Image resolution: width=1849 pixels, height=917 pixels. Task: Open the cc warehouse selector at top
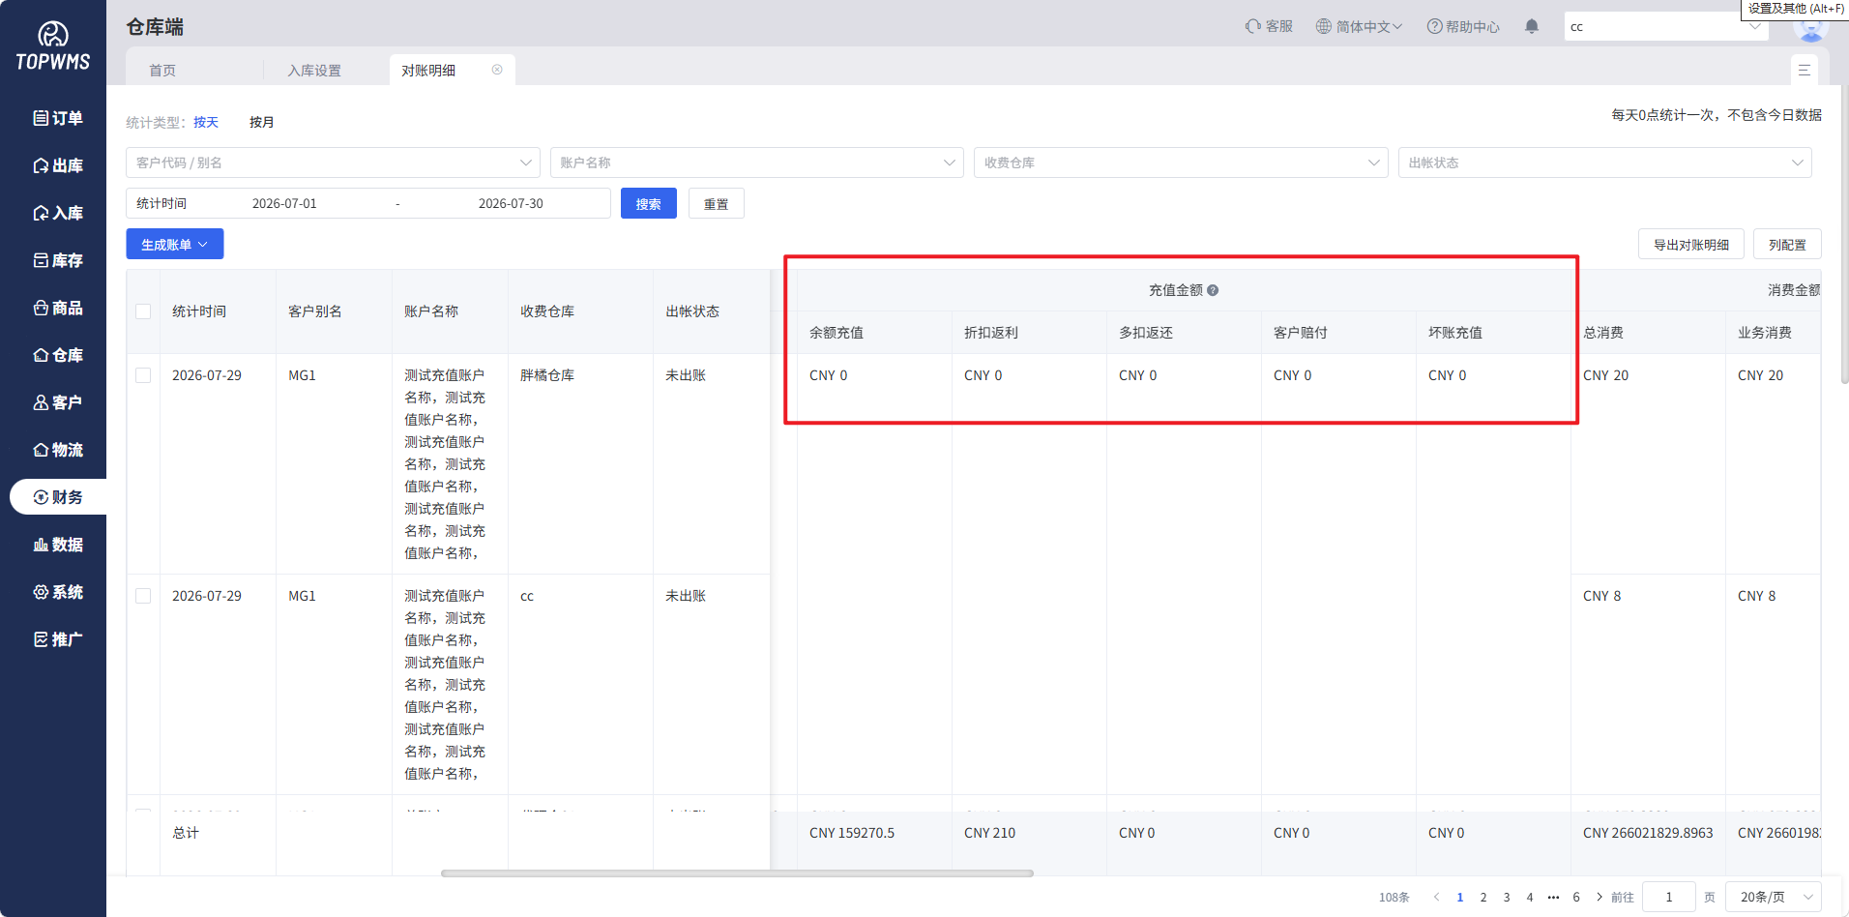(1665, 26)
